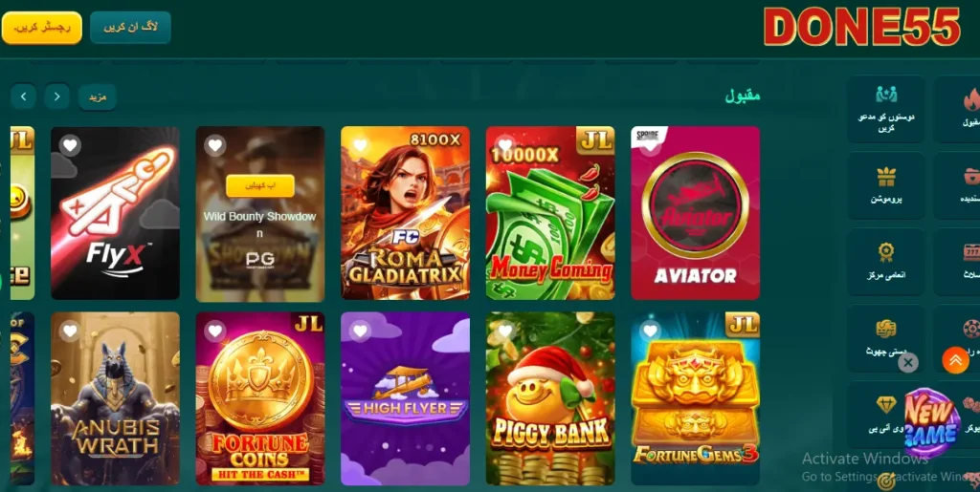Click the left arrow carousel button
The width and height of the screenshot is (980, 492).
click(23, 96)
